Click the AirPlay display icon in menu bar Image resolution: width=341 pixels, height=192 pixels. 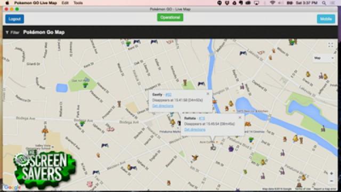(x=257, y=3)
